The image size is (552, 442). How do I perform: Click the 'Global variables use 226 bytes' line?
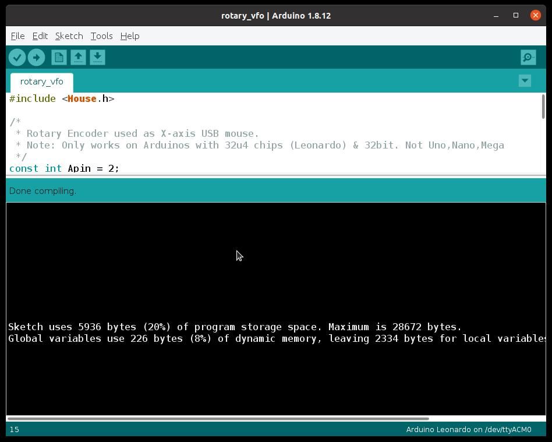pyautogui.click(x=277, y=338)
